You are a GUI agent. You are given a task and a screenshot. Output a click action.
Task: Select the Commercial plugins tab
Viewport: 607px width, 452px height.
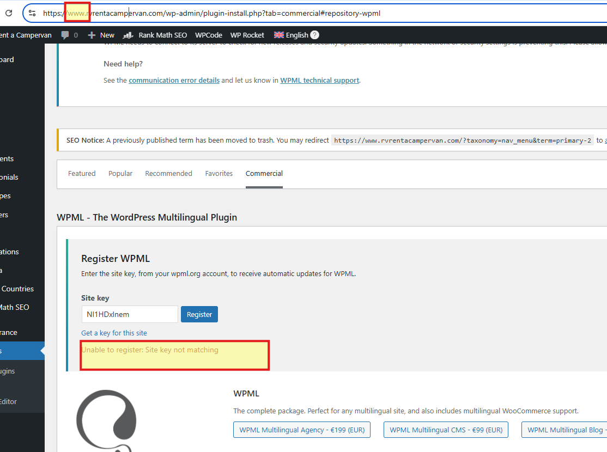[x=264, y=173]
